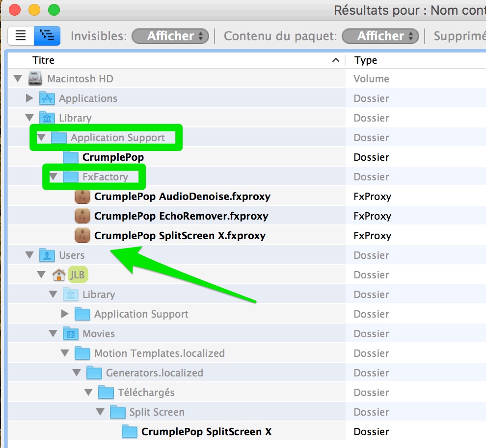Click the Split Screen folder icon
The height and width of the screenshot is (448, 486).
(x=118, y=412)
